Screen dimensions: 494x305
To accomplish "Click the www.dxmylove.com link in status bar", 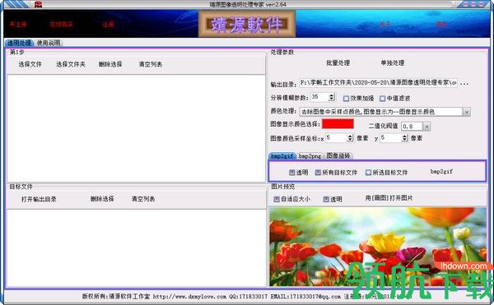I will click(189, 297).
